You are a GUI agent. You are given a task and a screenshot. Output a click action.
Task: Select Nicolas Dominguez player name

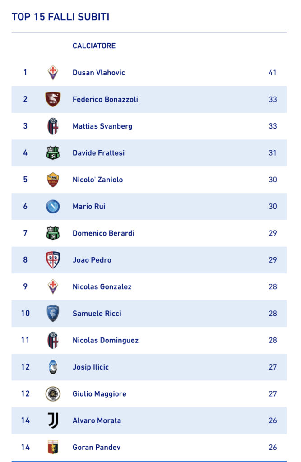pyautogui.click(x=106, y=340)
